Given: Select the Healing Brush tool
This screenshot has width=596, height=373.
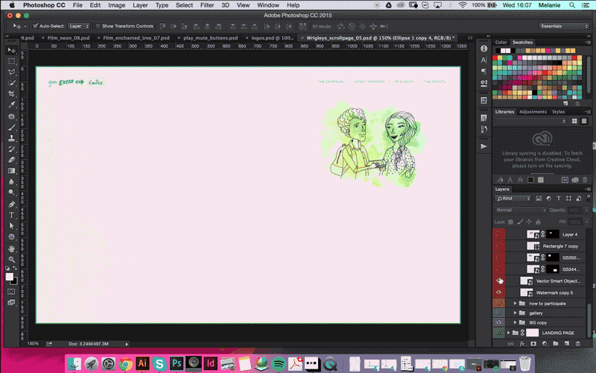Looking at the screenshot, I should point(12,116).
